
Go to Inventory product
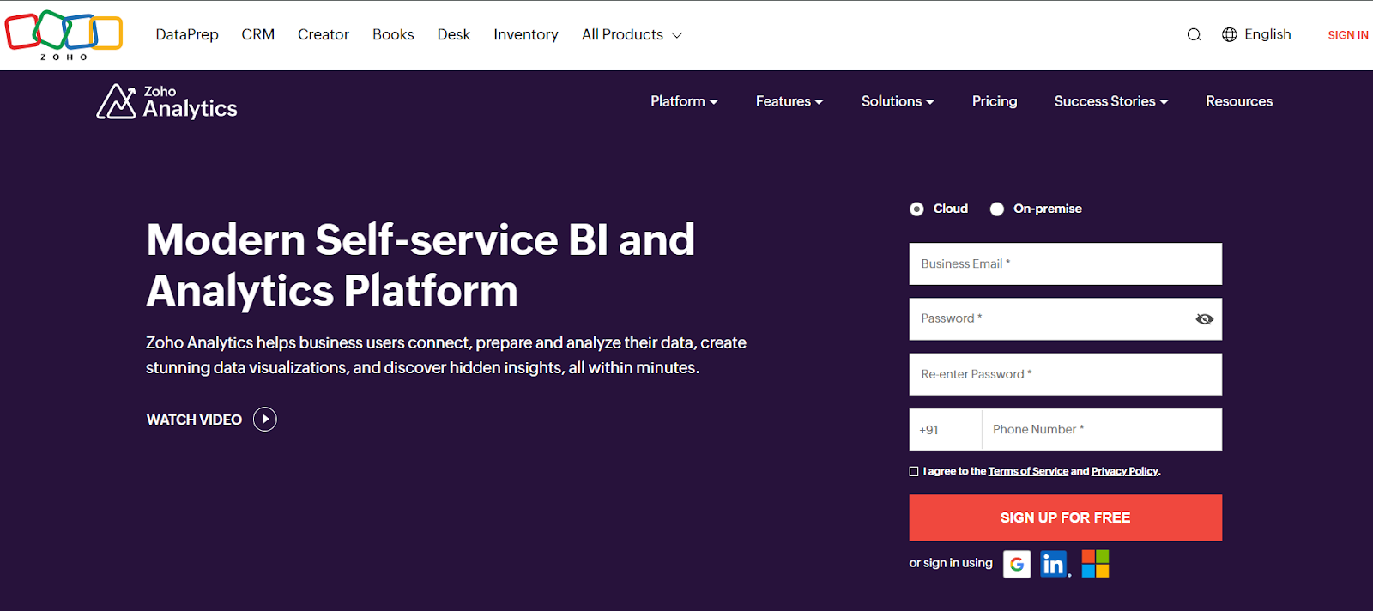(x=526, y=35)
